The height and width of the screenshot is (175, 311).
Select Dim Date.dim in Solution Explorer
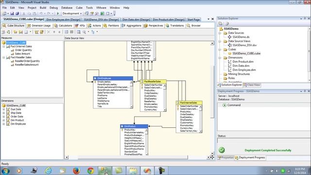pyautogui.click(x=241, y=66)
